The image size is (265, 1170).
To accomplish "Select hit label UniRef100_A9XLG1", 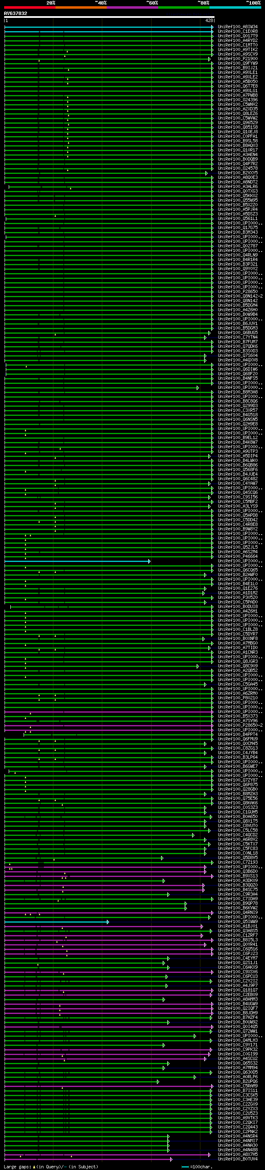I will click(x=238, y=90).
